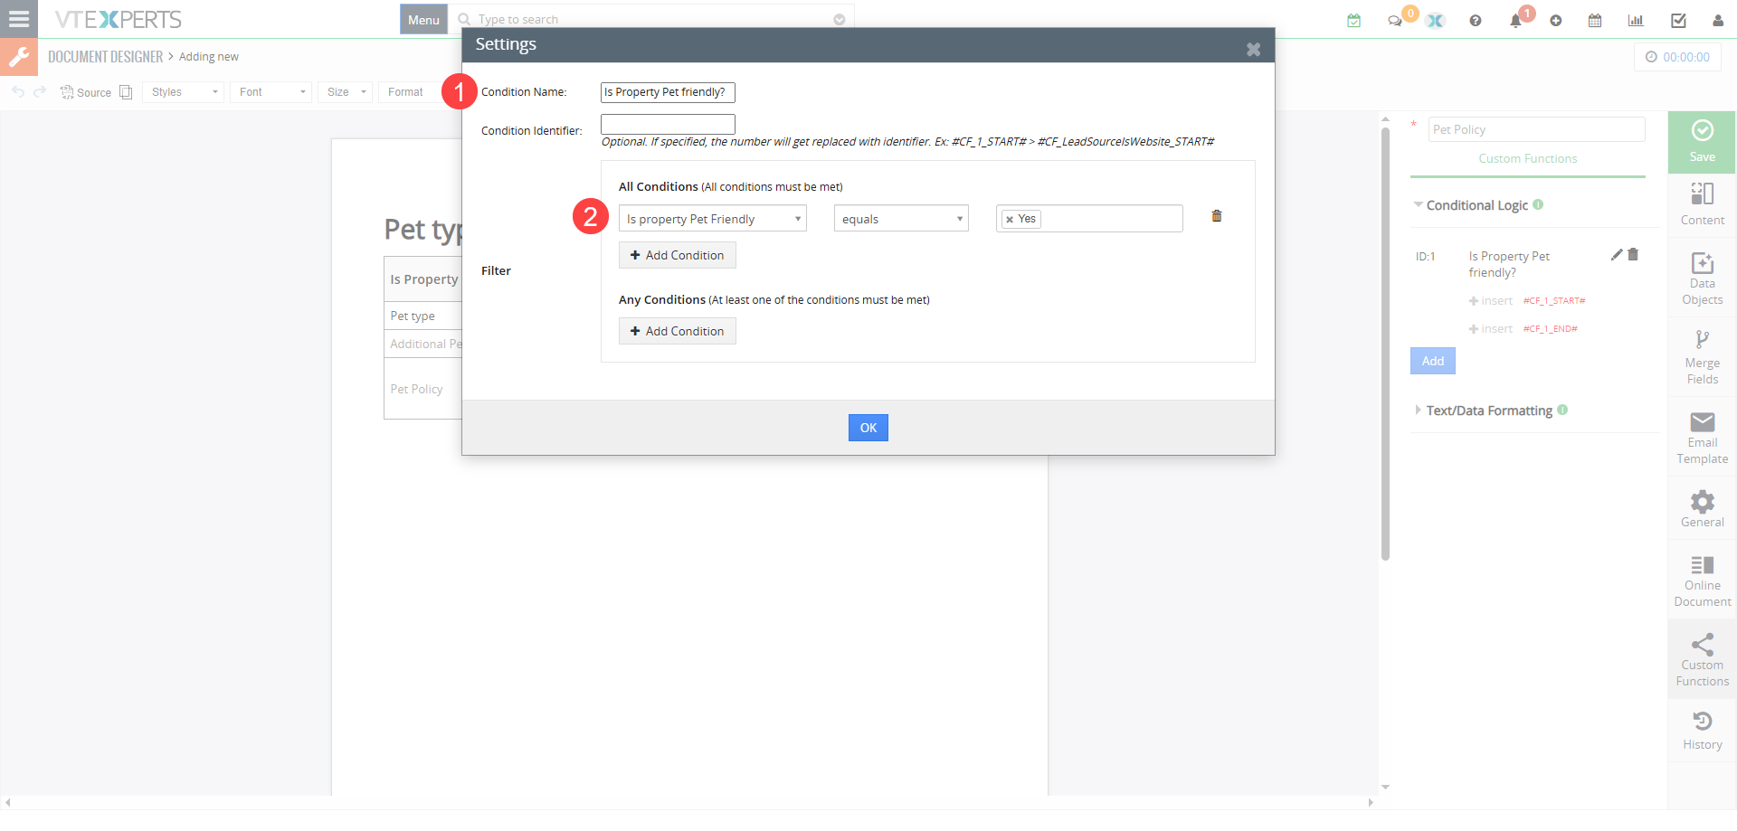Open the Merge Fields panel
1737x831 pixels.
[x=1702, y=357]
